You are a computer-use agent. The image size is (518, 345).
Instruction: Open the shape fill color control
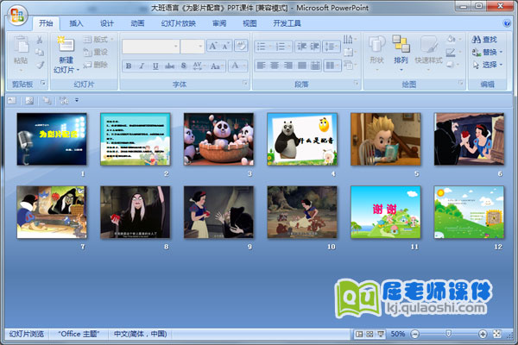(x=453, y=40)
